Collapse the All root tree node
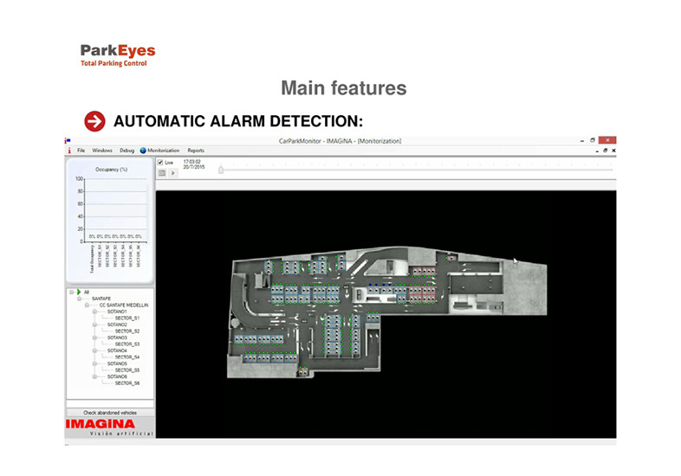Viewport: 681px width, 476px height. [71, 292]
